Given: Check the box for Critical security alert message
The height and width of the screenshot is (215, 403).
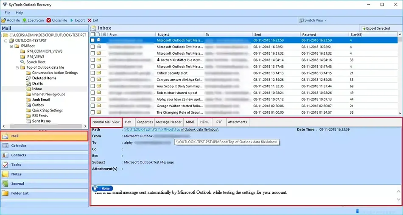Looking at the screenshot, I should point(92,73).
